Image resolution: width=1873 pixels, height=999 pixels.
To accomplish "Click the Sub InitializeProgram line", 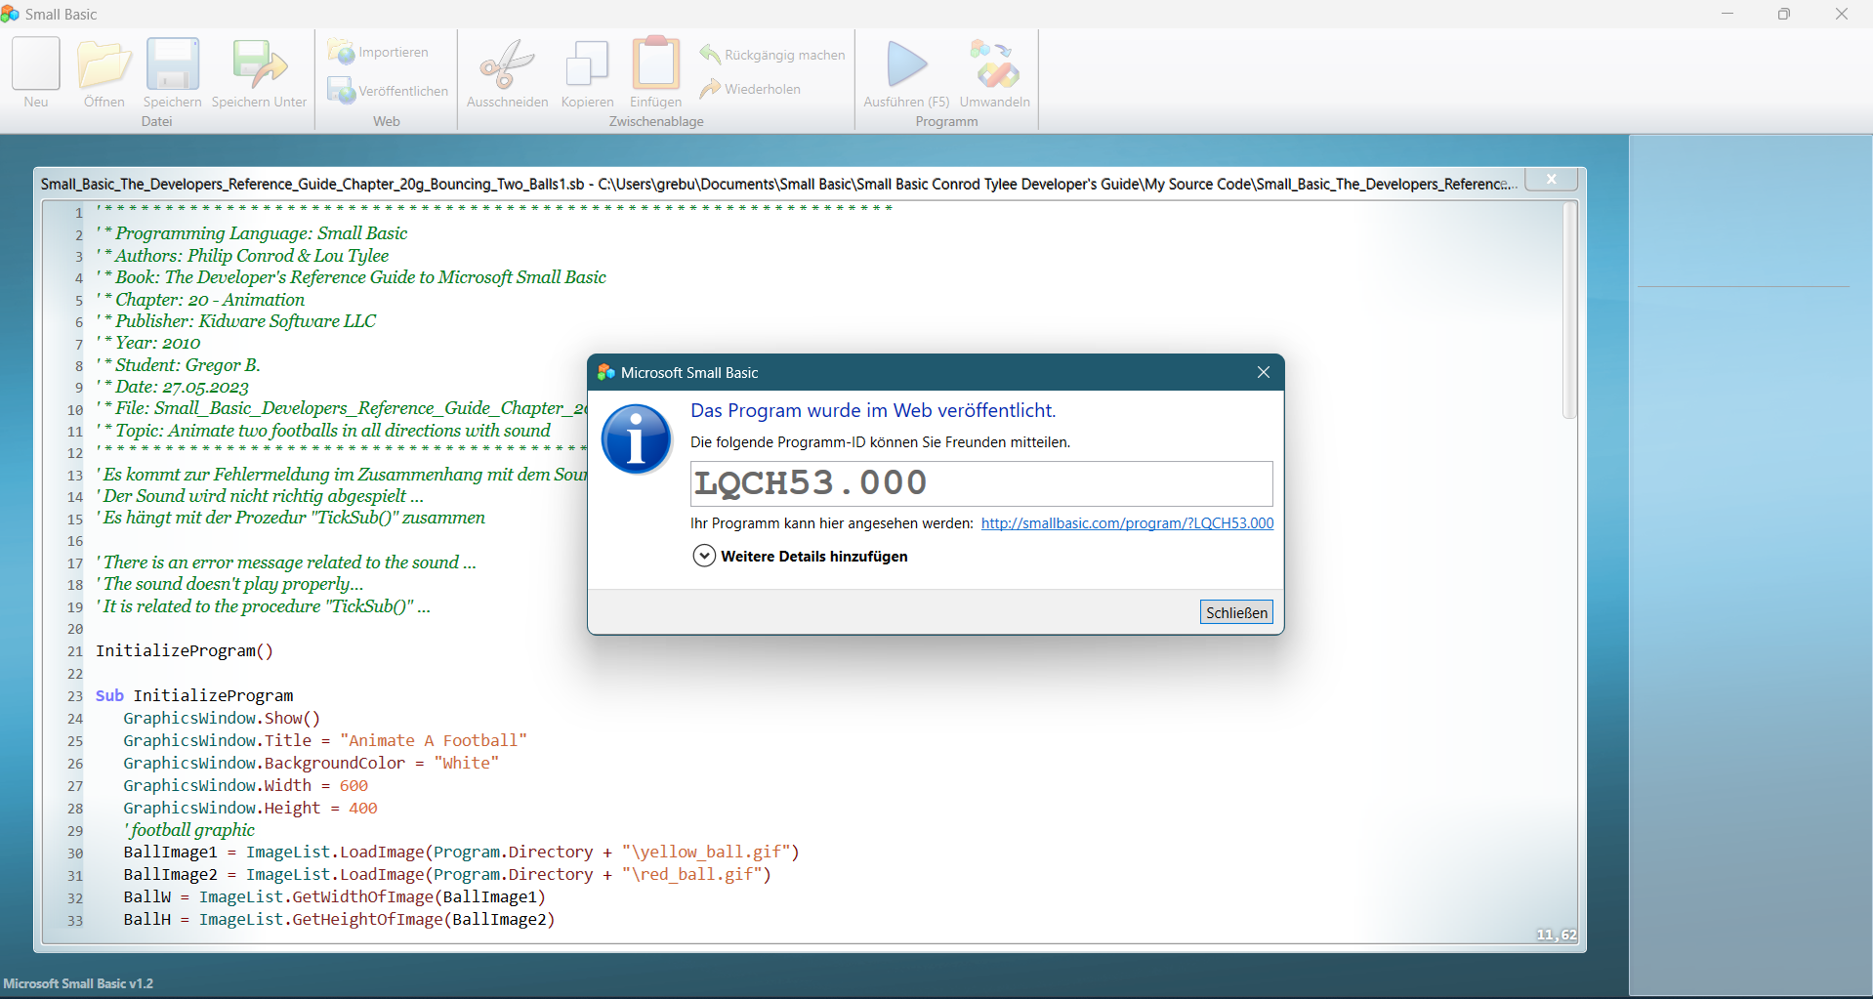I will coord(194,695).
